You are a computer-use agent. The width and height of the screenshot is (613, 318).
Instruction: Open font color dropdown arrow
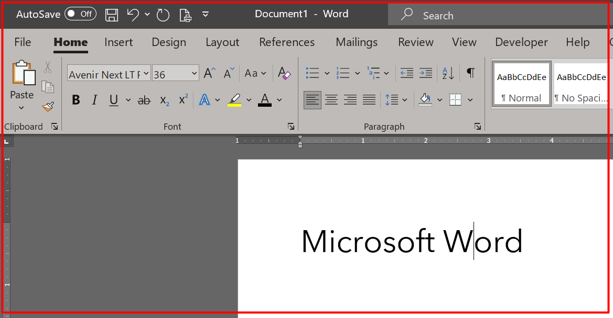point(279,100)
